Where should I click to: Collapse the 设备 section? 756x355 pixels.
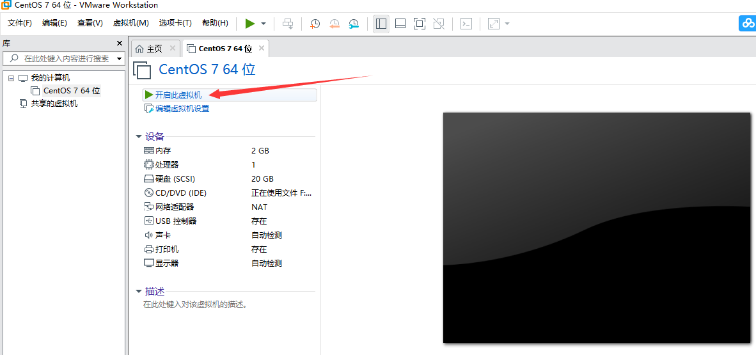139,137
